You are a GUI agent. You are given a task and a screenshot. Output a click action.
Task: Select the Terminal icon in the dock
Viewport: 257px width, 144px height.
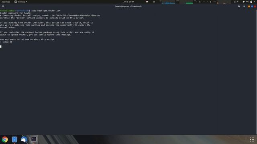[34, 140]
